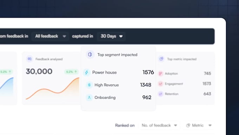Click the Feedback analysed heading
Viewport: 239px width, 135px height.
pyautogui.click(x=49, y=59)
